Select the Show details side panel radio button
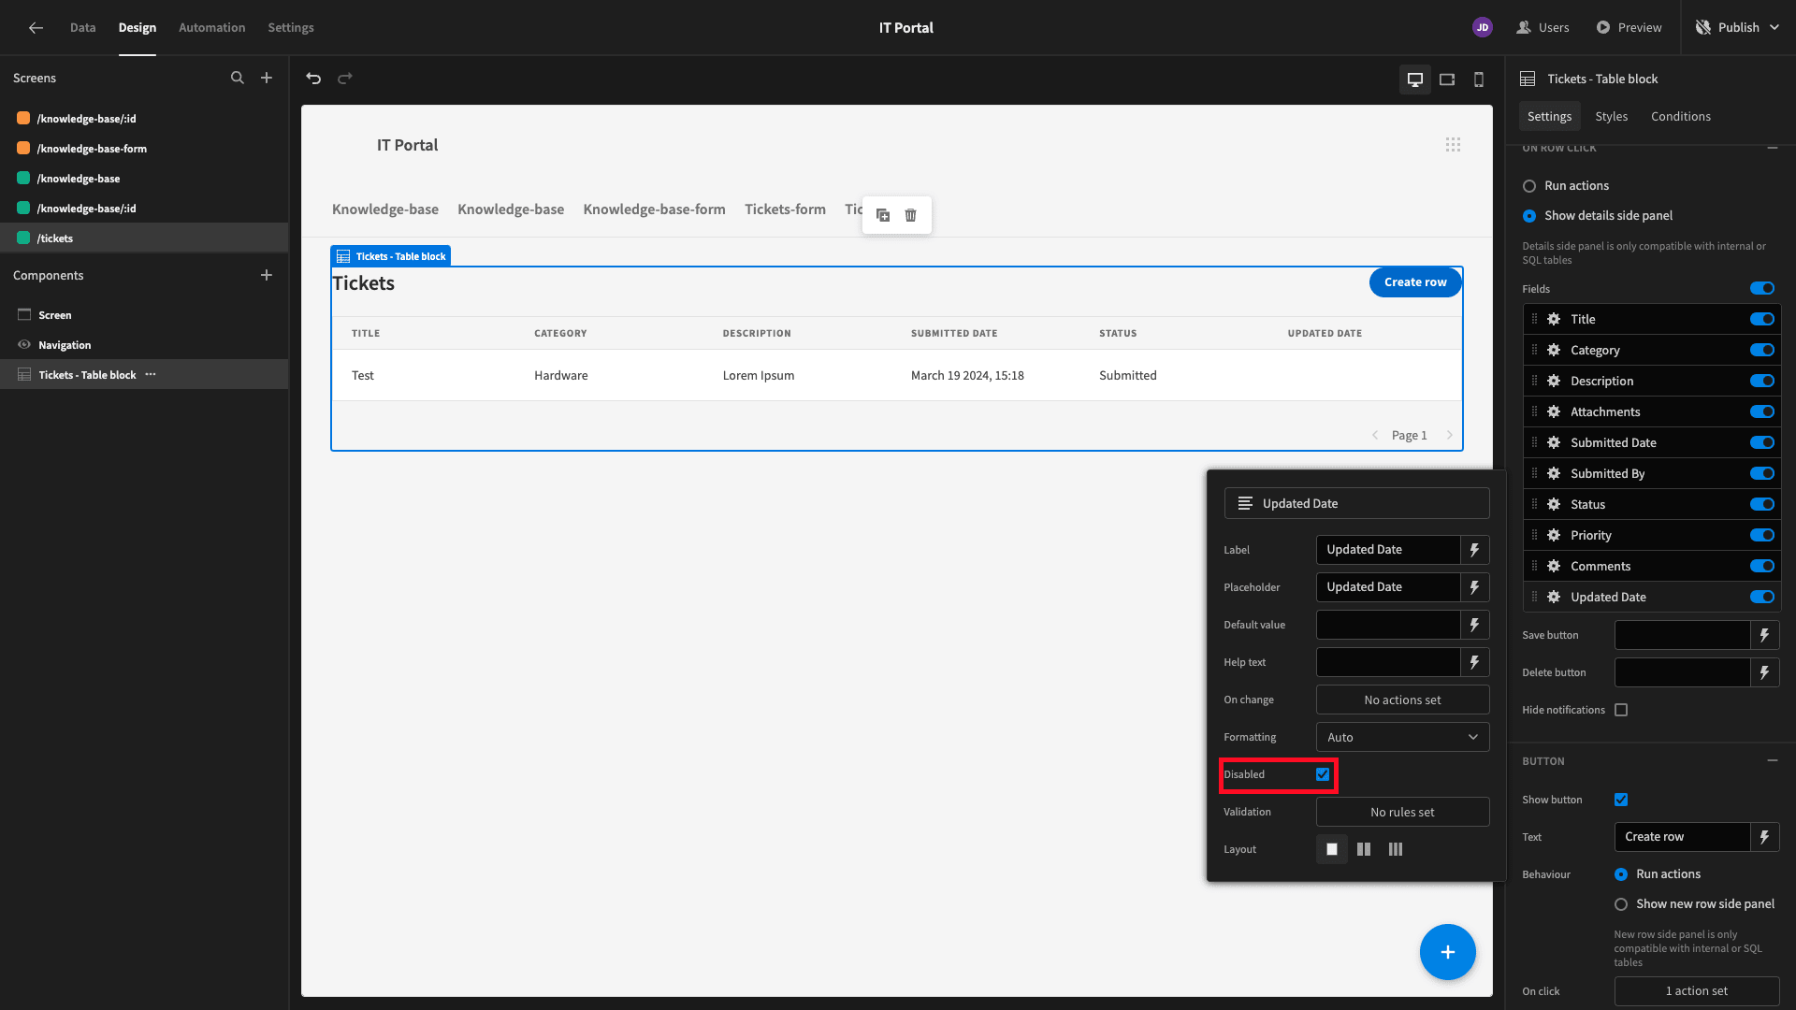The height and width of the screenshot is (1010, 1796). pyautogui.click(x=1529, y=216)
